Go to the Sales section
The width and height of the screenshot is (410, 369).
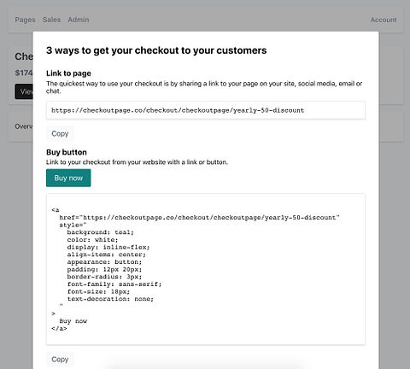51,20
